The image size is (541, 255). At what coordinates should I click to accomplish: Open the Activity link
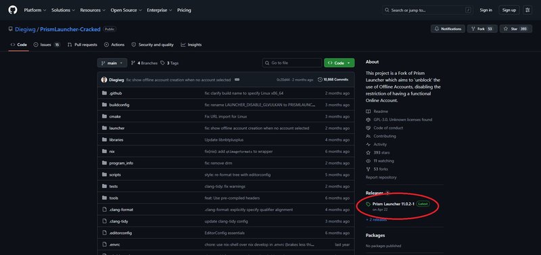(x=380, y=145)
